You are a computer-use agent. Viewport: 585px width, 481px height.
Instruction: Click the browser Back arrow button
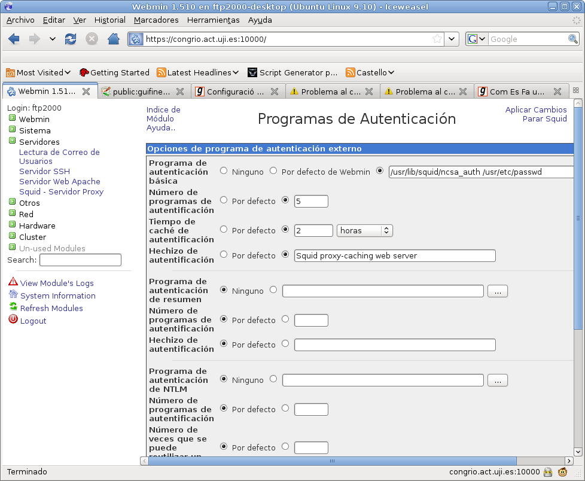point(14,39)
